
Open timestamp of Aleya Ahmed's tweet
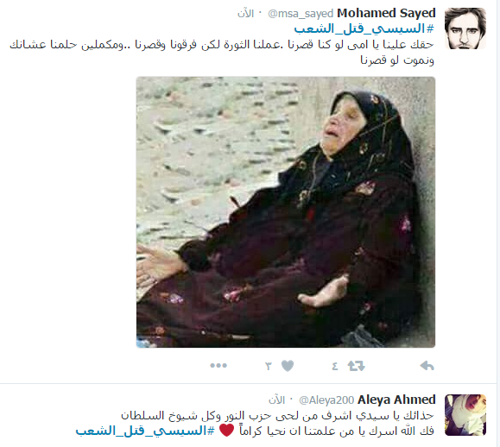(x=277, y=400)
